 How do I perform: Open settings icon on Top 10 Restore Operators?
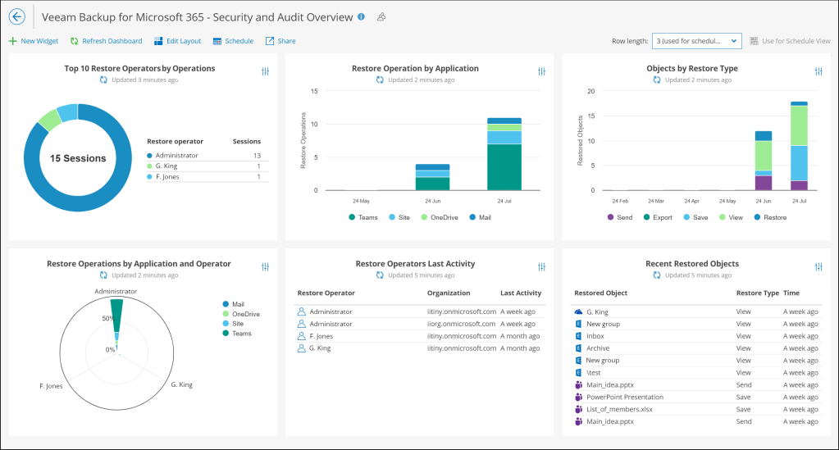(265, 72)
